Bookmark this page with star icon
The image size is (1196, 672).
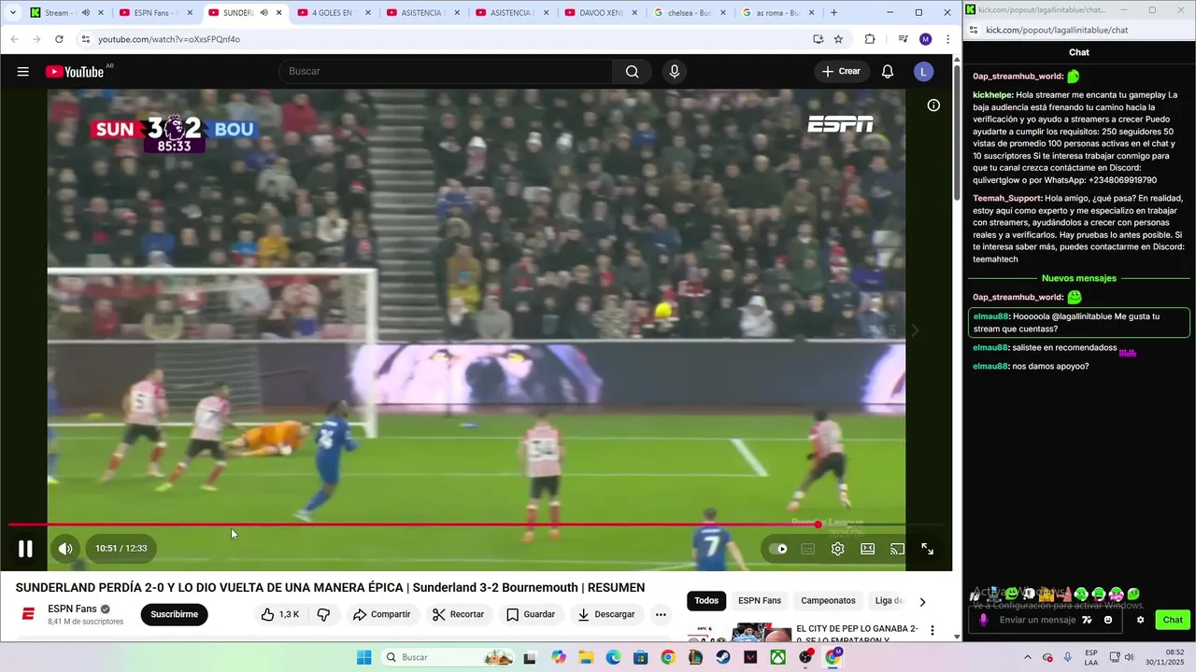coord(838,39)
